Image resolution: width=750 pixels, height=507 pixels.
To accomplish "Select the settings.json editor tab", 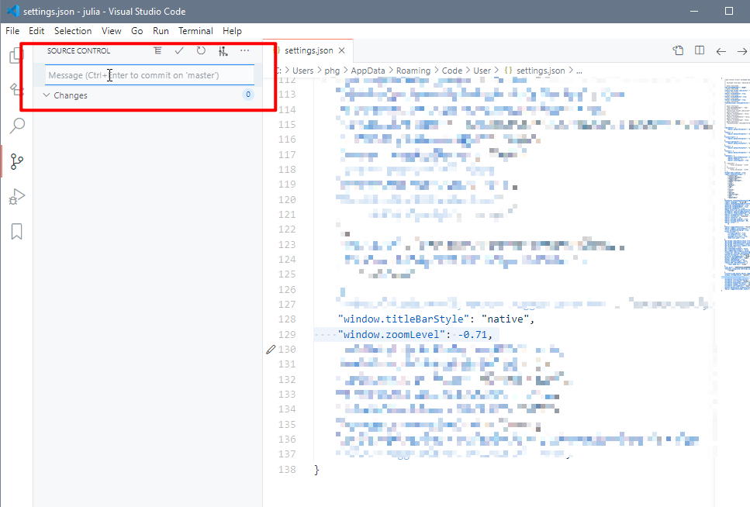I will tap(309, 50).
